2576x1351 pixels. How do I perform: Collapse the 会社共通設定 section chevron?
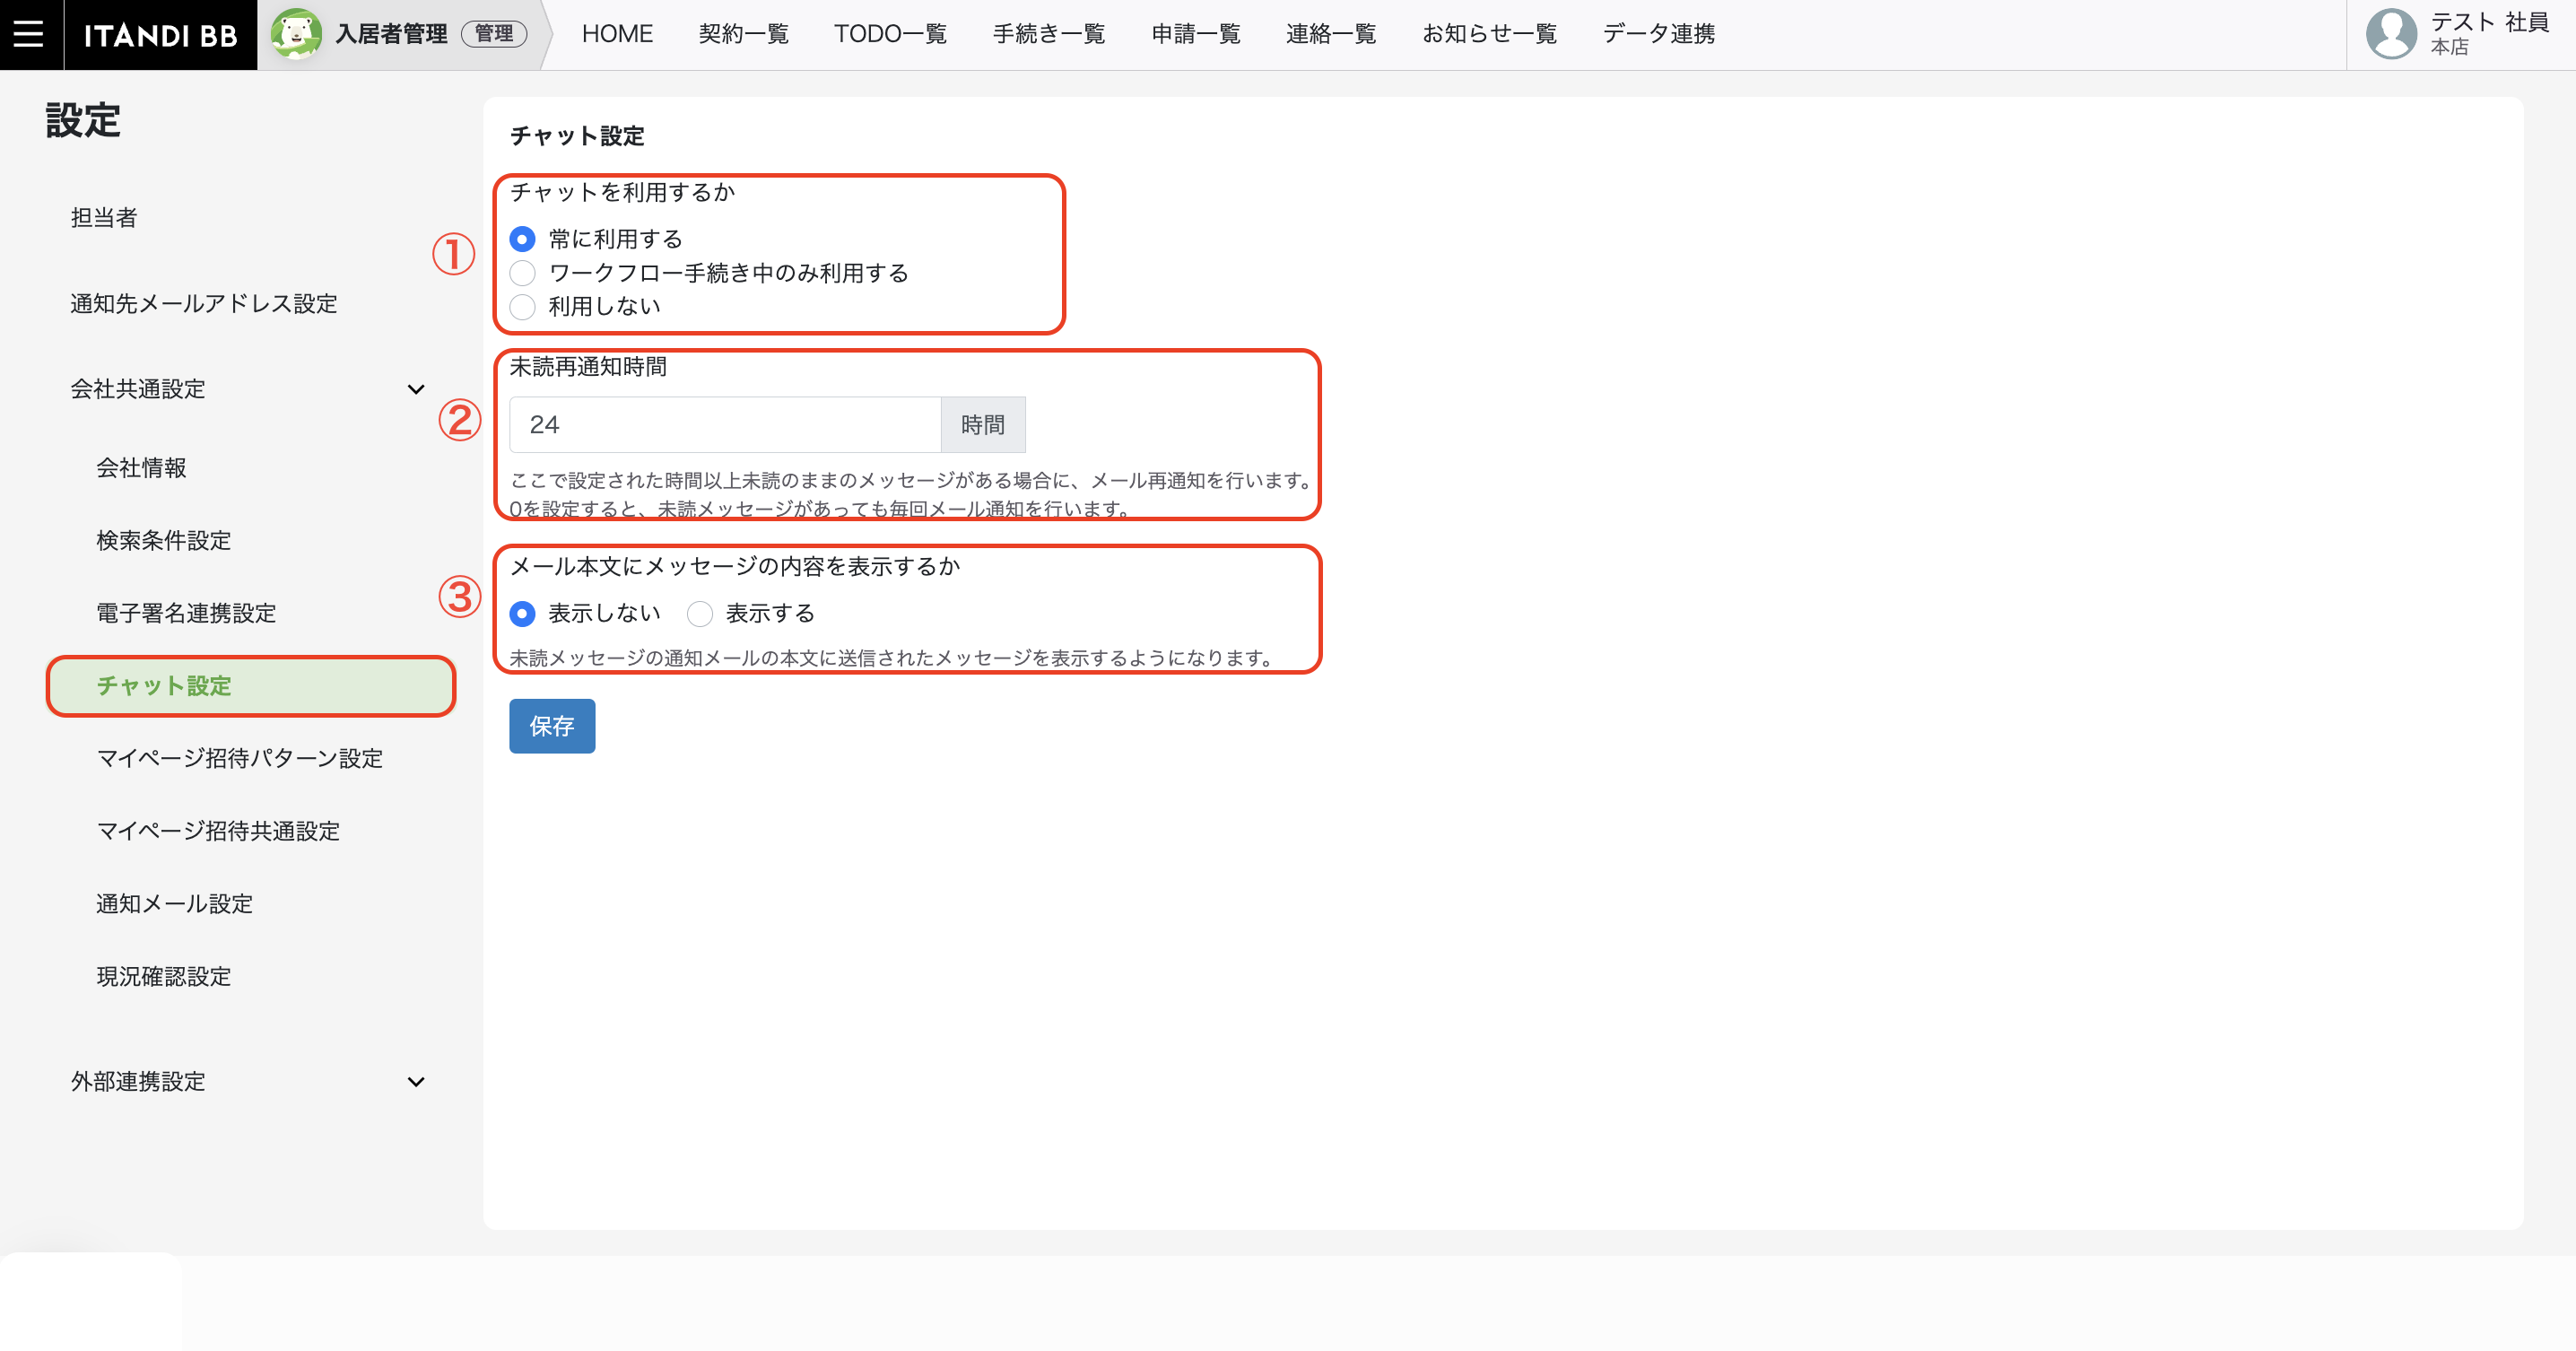click(416, 389)
